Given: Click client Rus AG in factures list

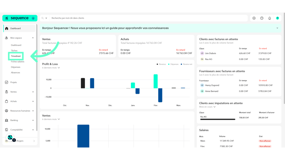Looking at the screenshot, I should pyautogui.click(x=239, y=59).
